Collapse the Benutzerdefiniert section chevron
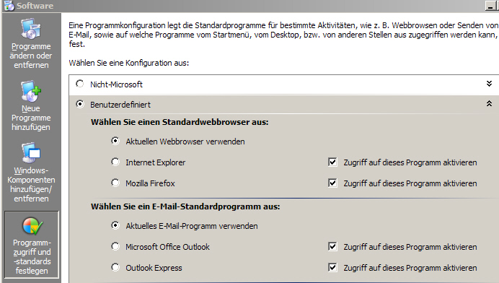 [x=489, y=103]
